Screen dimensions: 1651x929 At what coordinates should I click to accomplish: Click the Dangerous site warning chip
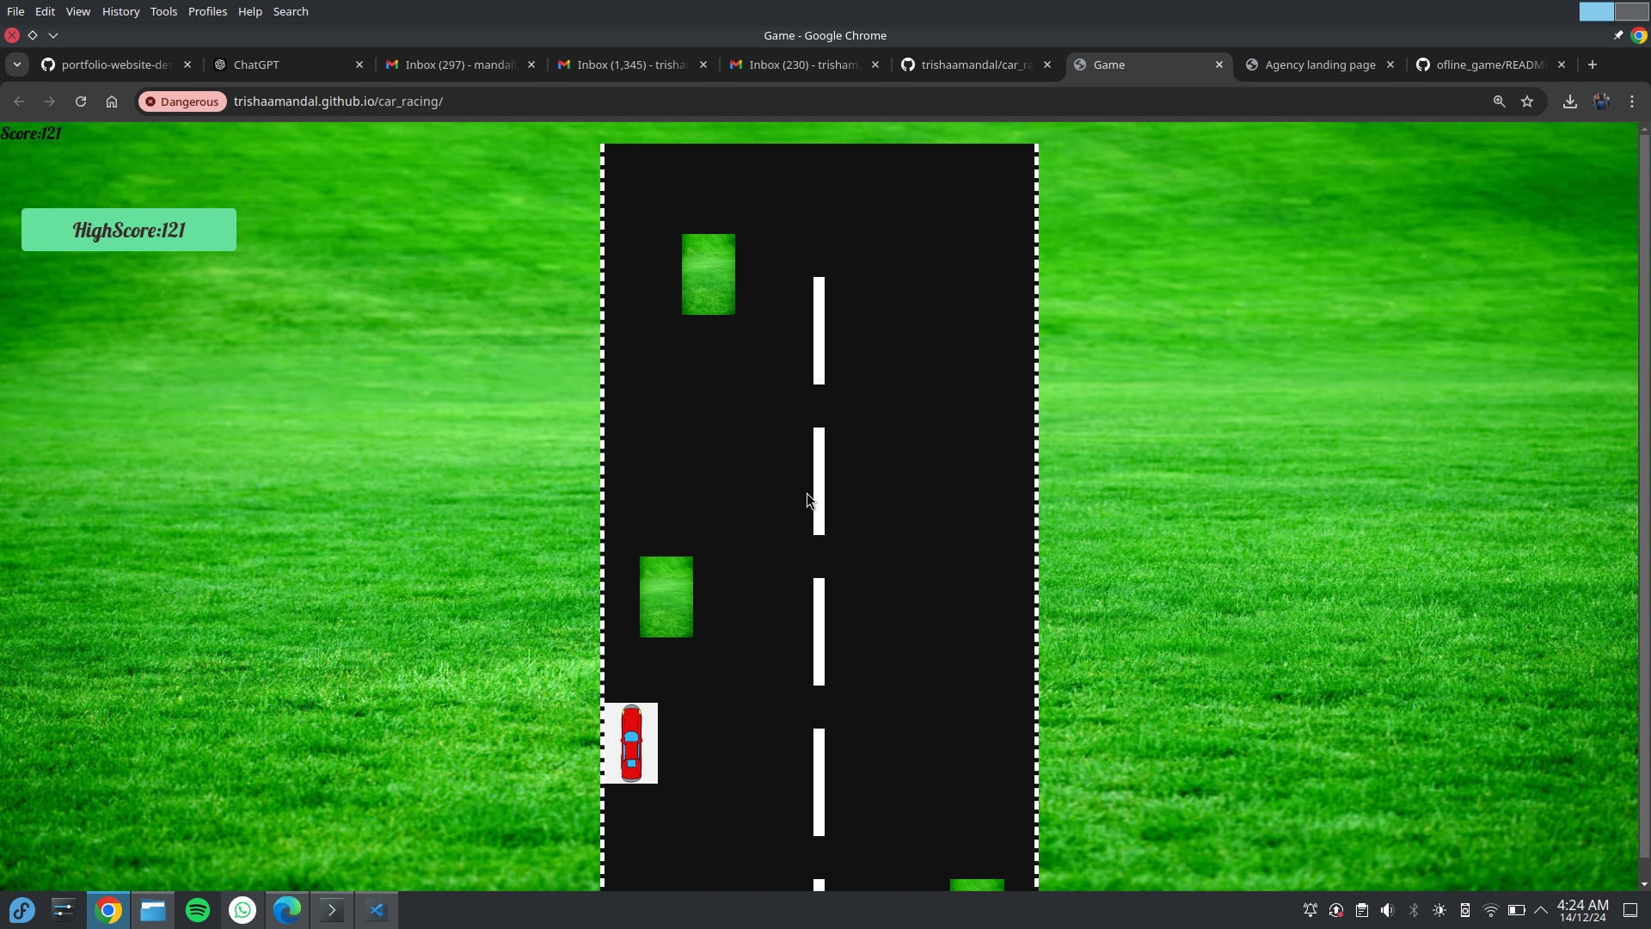tap(182, 102)
